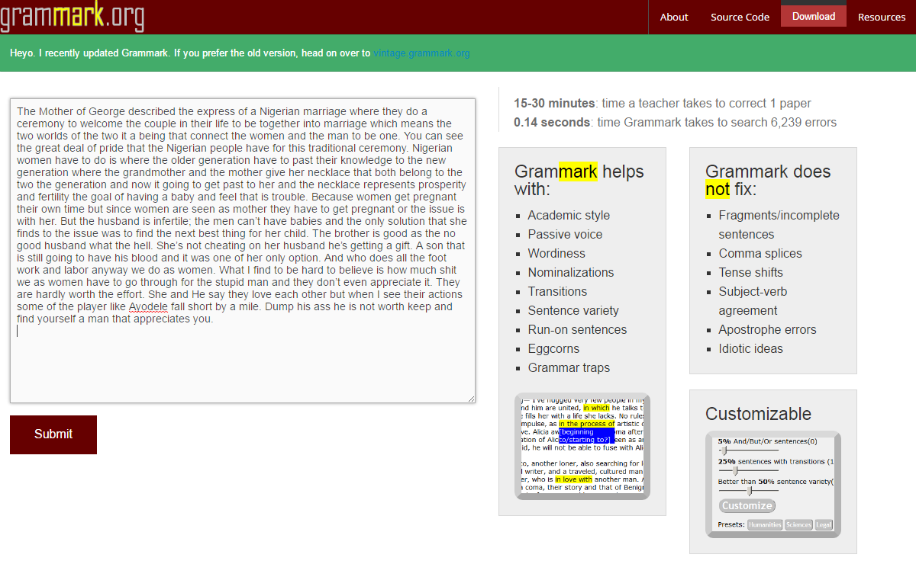Click the 'Apostrophe errors' list item
916x577 pixels.
coord(767,329)
